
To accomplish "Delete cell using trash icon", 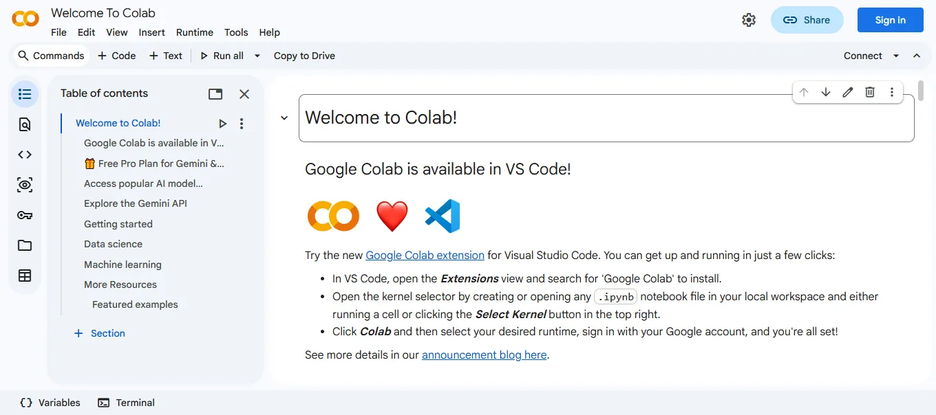I will [870, 92].
